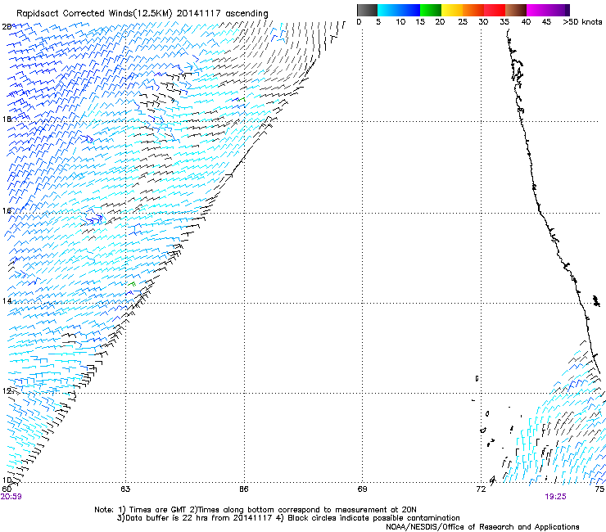
Task: Click the legend label '35'
Action: pos(504,22)
